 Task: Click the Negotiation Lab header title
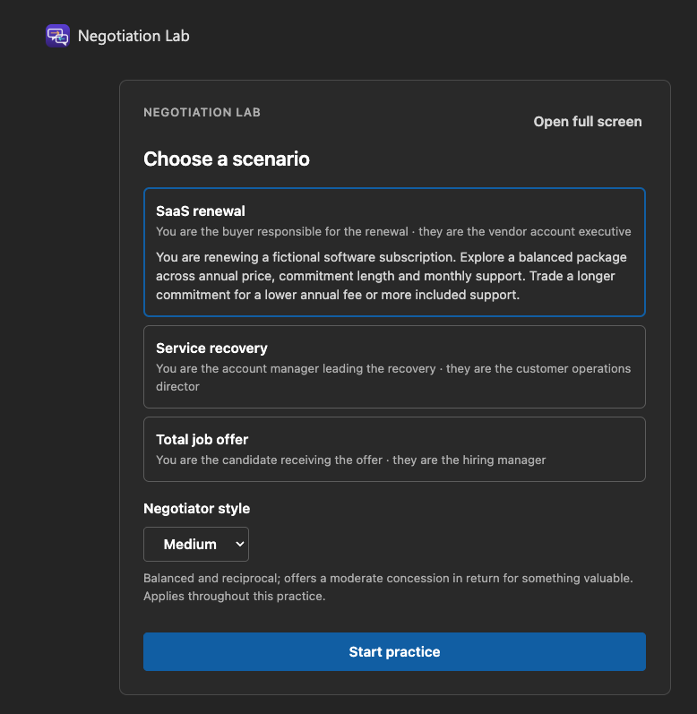[133, 36]
